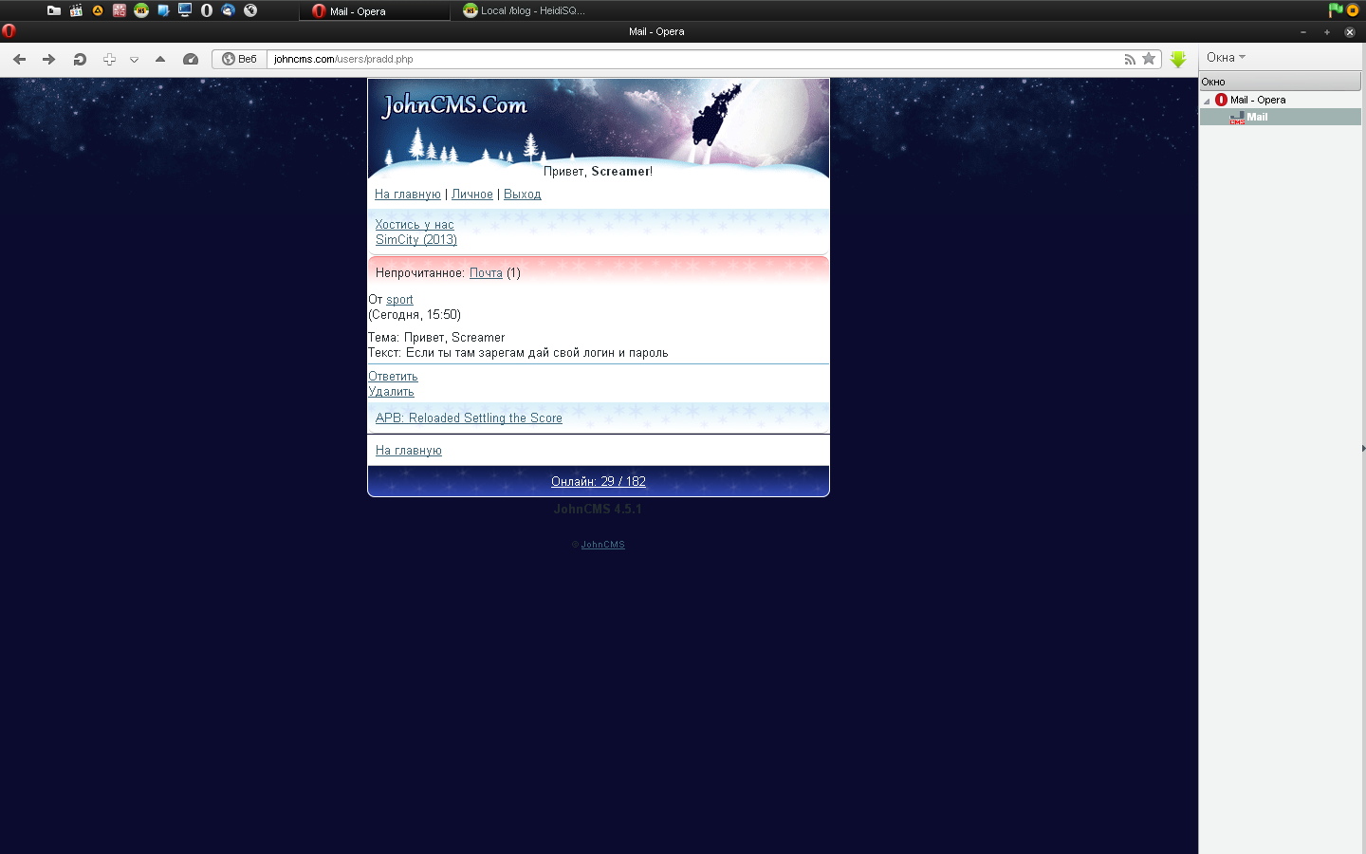Select the Mail tab in windows panel
Screen dimensions: 1366x854
tap(1257, 117)
